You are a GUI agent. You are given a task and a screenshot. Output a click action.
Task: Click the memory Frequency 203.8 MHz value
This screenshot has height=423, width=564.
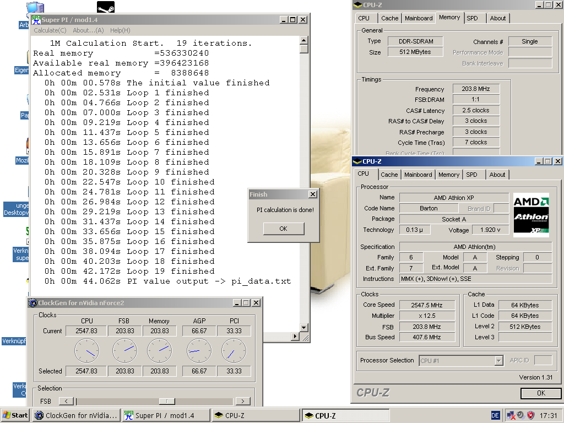pyautogui.click(x=476, y=89)
